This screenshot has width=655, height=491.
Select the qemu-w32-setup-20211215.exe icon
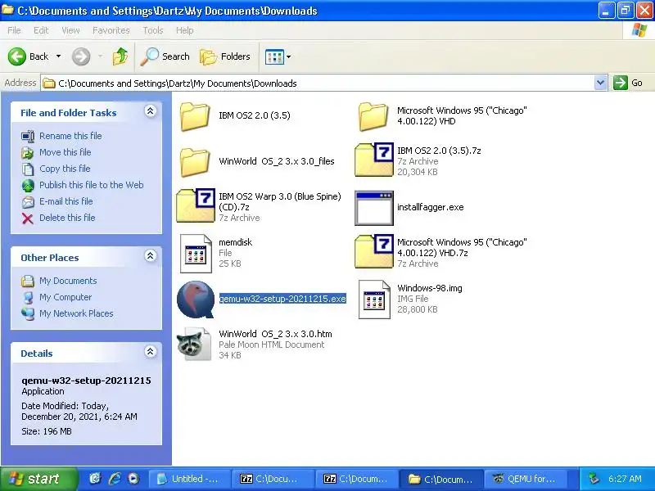[196, 300]
